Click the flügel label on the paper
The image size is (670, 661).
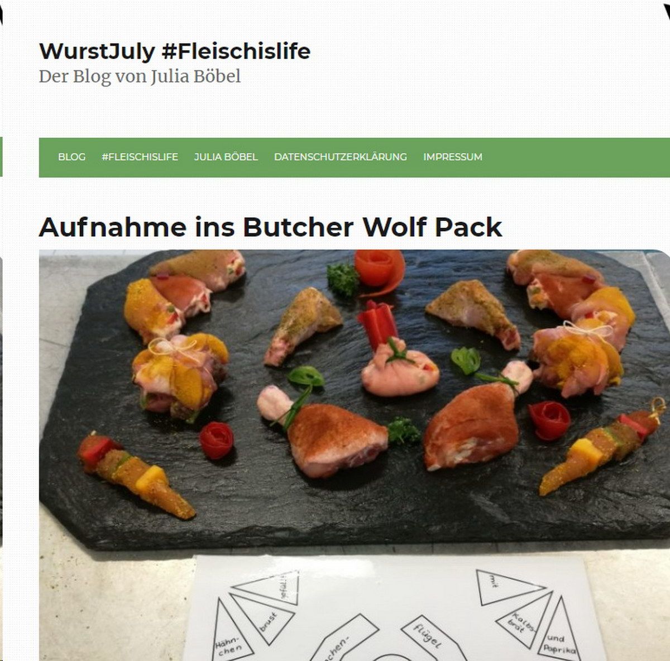tap(429, 636)
